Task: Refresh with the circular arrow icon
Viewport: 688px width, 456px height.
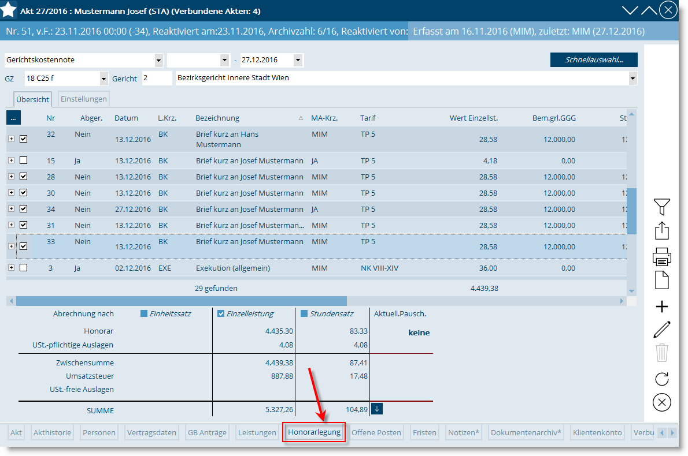Action: pos(661,379)
